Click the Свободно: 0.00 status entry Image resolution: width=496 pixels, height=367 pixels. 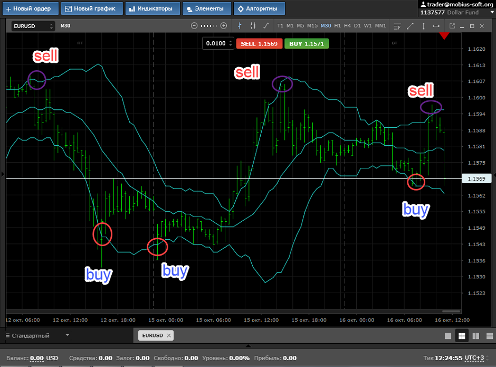click(x=176, y=358)
